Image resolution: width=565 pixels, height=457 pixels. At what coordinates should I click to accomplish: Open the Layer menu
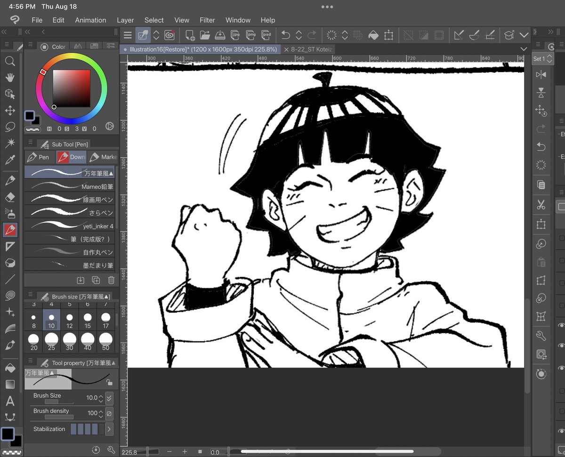click(x=125, y=20)
